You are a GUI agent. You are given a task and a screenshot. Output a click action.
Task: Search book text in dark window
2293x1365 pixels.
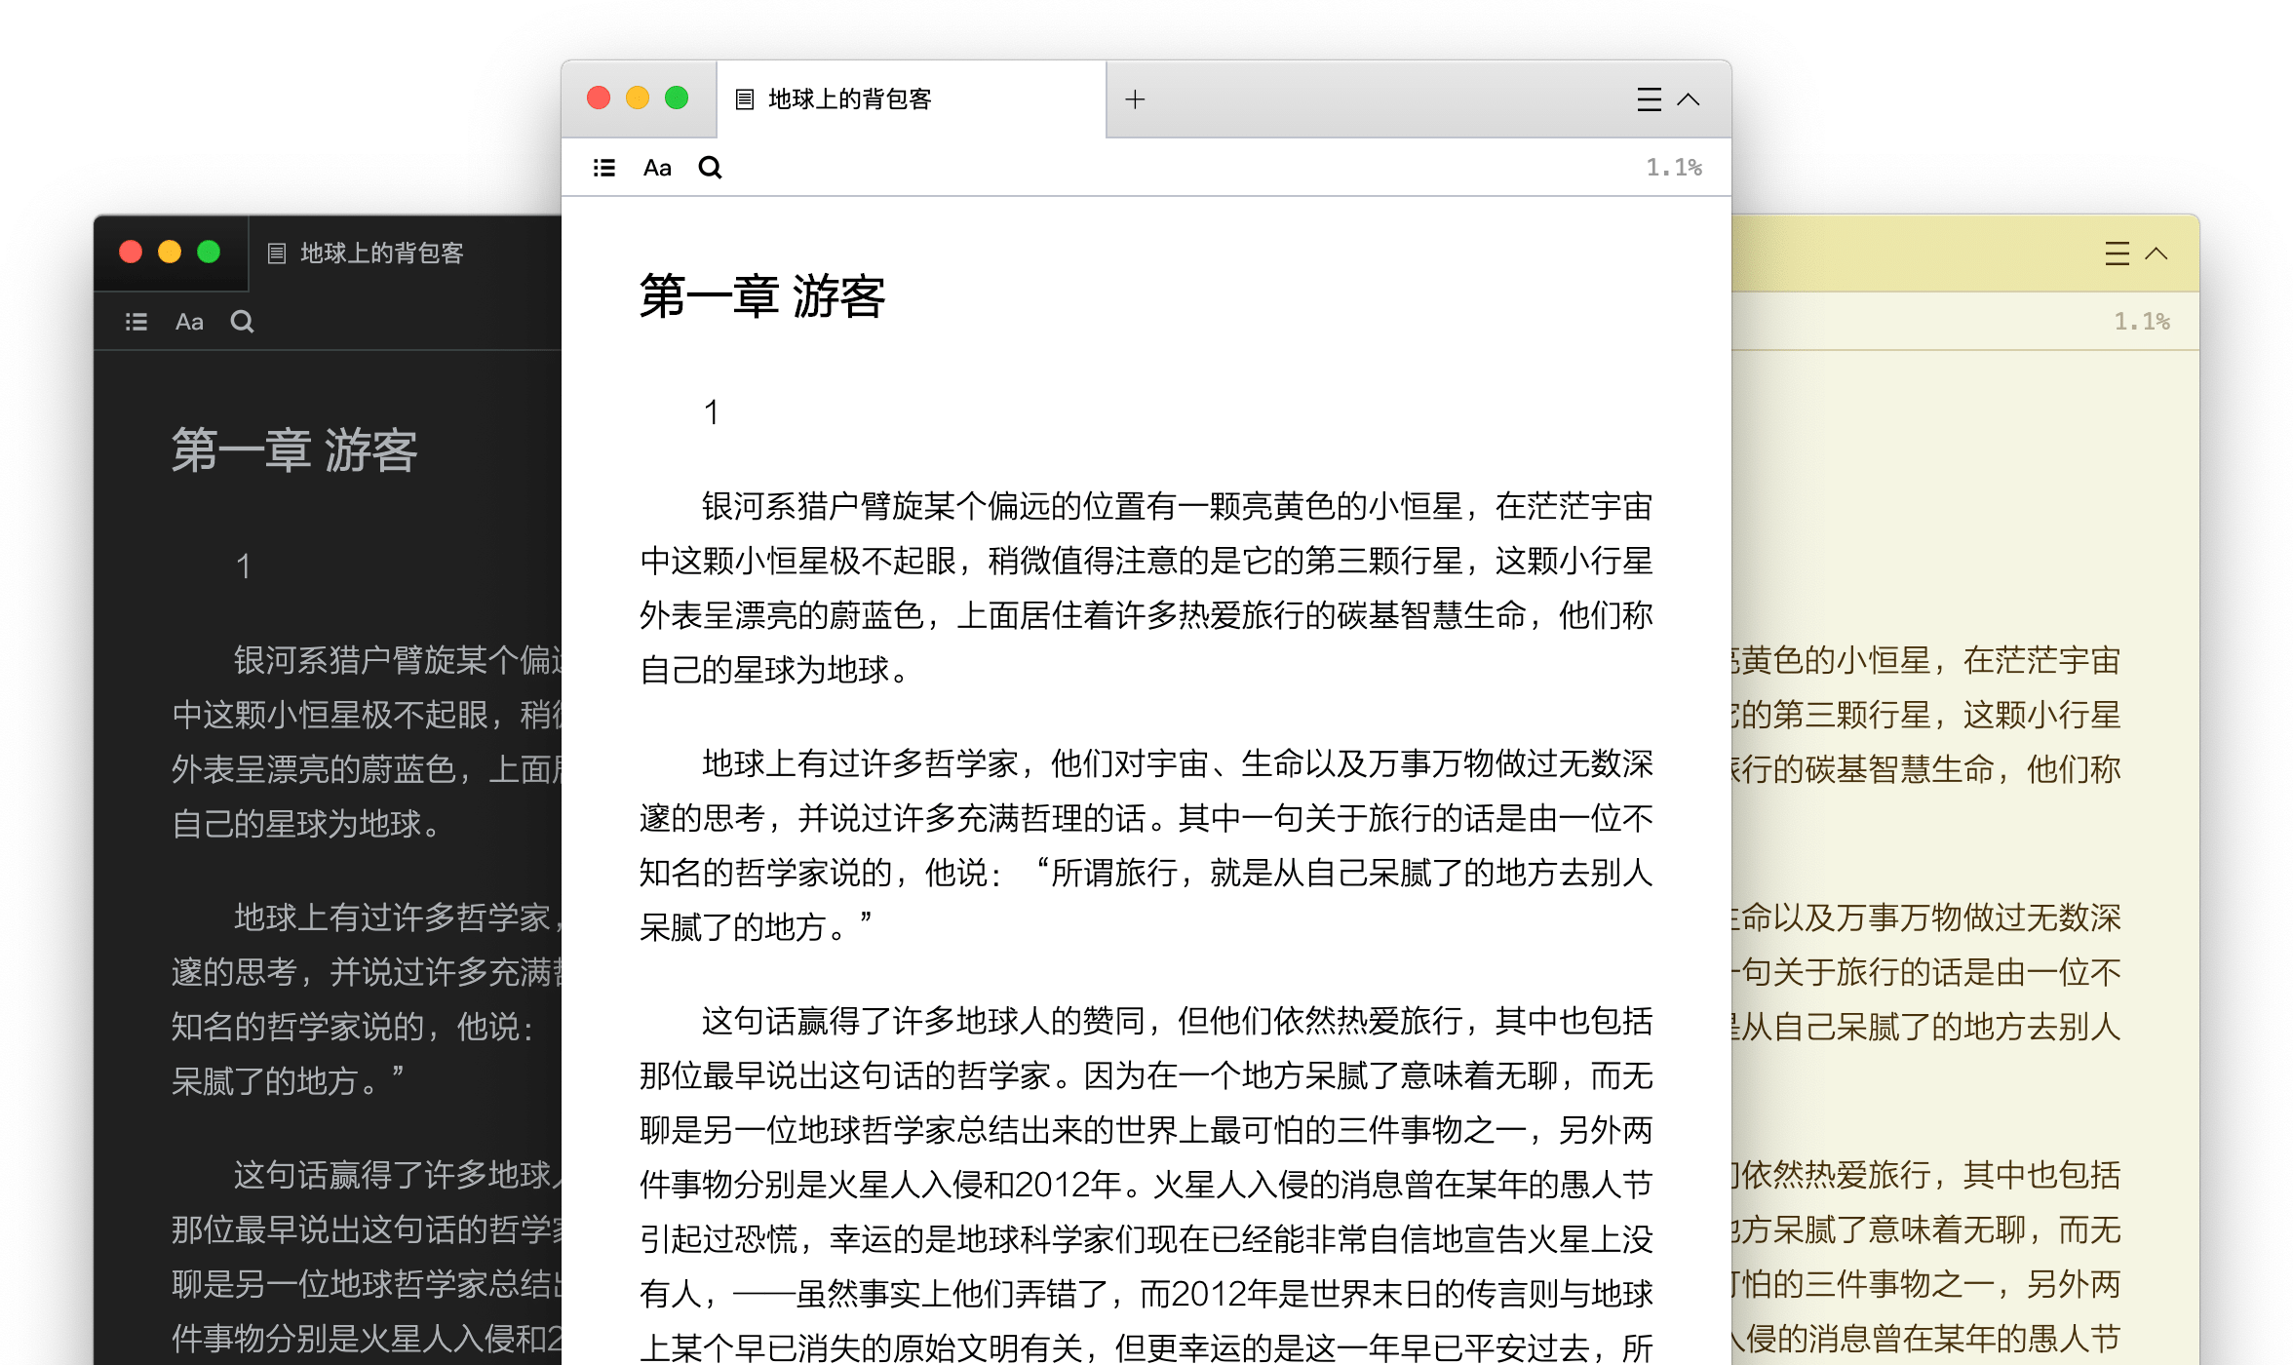coord(243,322)
